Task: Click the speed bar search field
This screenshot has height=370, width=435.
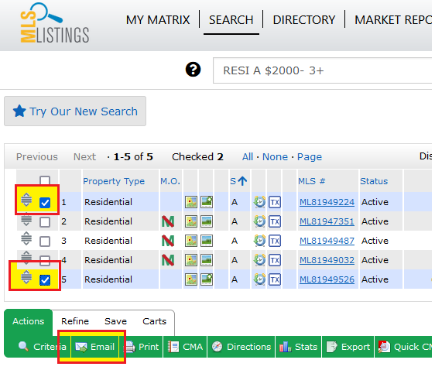Action: pos(322,70)
